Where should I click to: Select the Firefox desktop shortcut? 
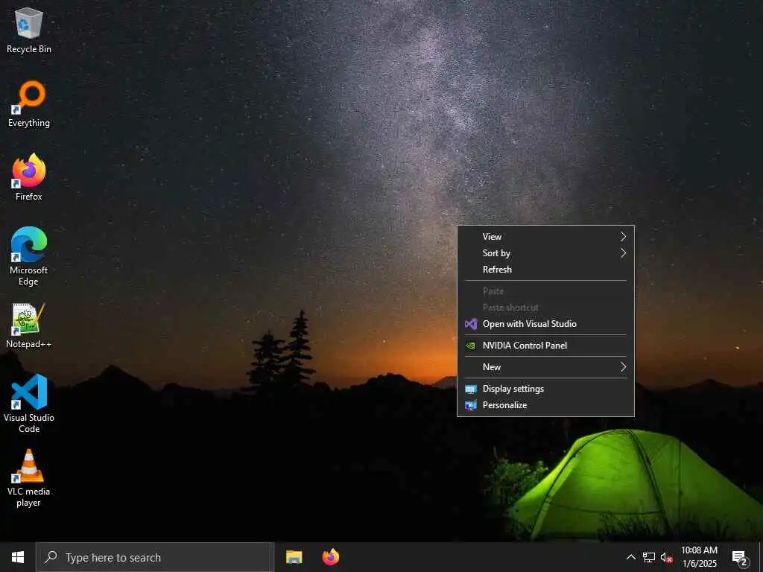[x=29, y=177]
